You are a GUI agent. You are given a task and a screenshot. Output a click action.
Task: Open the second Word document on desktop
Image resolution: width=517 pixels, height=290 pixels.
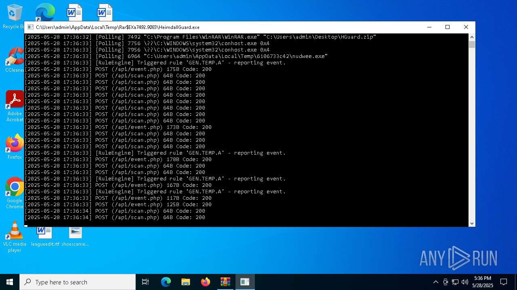104,12
